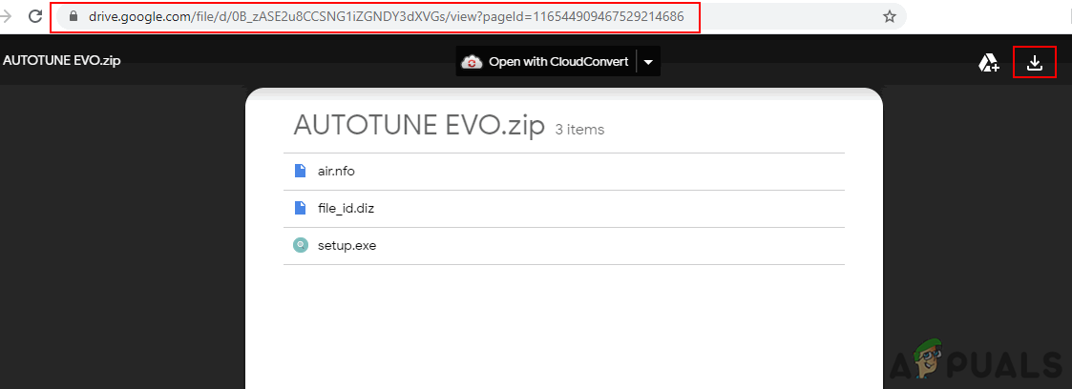Open the file_id.diz file row

[x=564, y=208]
